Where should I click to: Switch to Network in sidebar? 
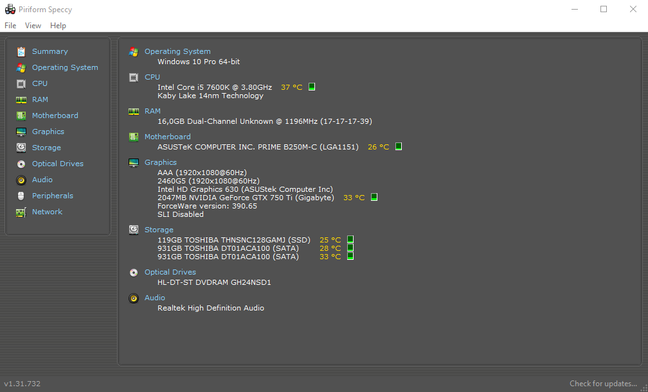pos(47,212)
